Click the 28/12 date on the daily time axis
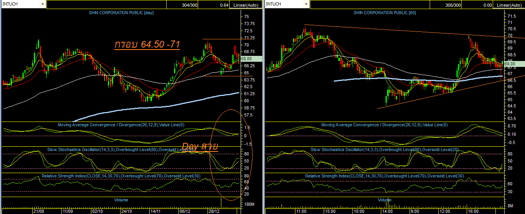525x214 pixels. coord(214,211)
